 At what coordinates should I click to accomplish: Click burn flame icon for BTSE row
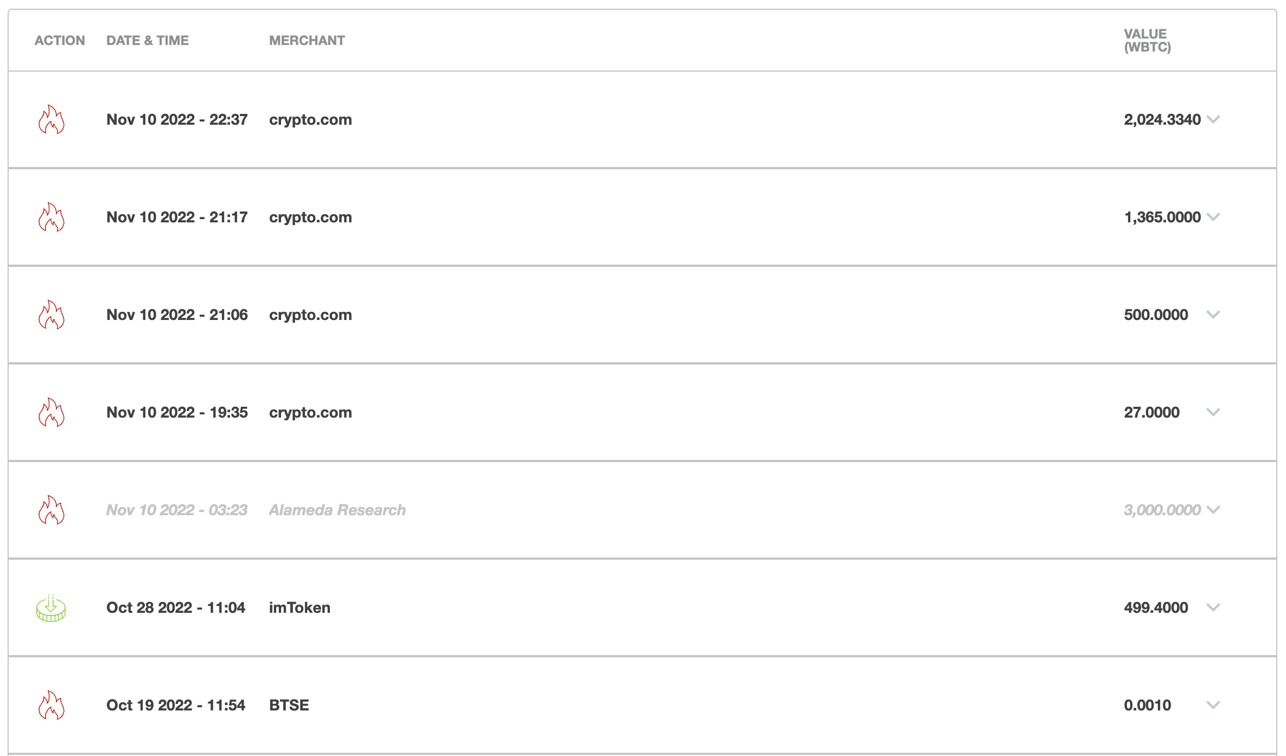[52, 705]
